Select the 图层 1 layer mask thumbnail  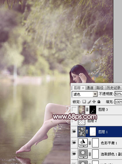click(x=93, y=132)
